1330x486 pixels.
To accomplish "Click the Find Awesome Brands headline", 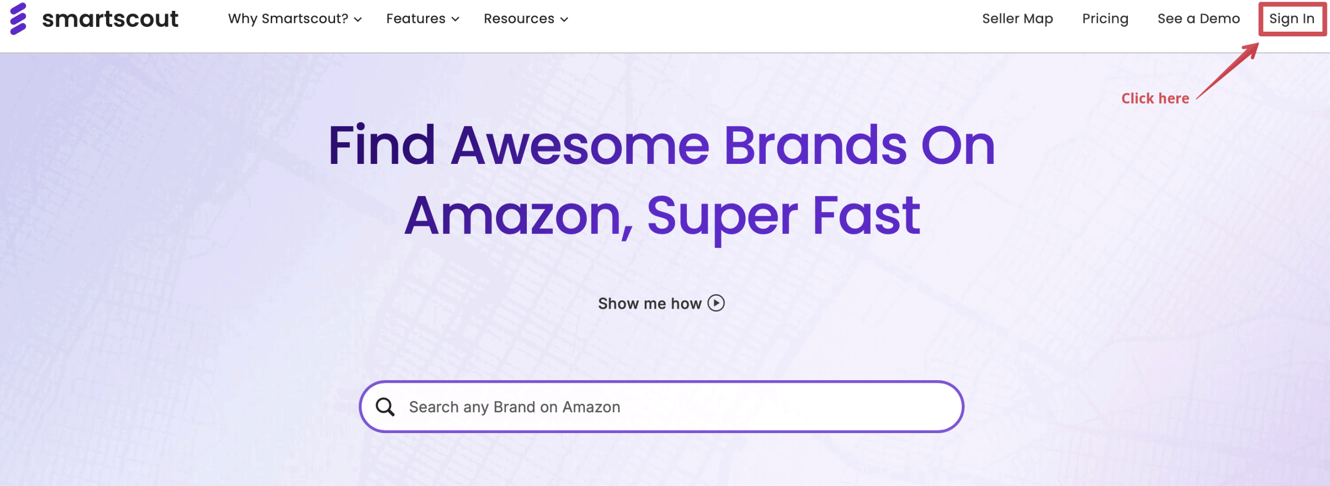I will (661, 146).
